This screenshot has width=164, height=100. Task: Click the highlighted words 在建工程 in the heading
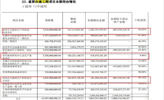pyautogui.click(x=42, y=2)
